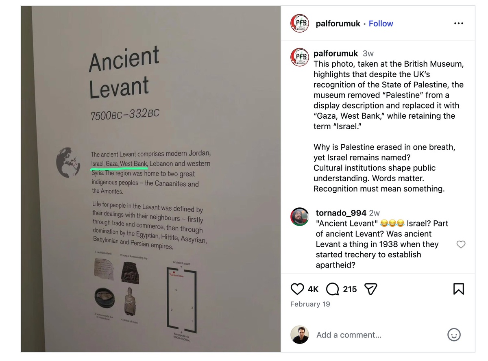Click the palforumuk header profile picture
Image resolution: width=488 pixels, height=361 pixels.
300,24
